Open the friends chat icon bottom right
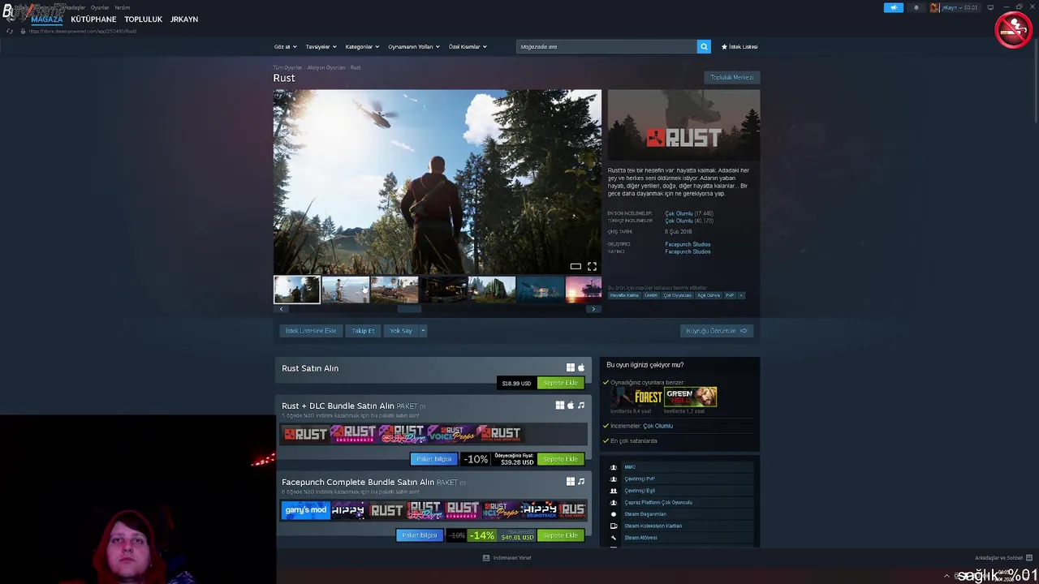 coord(1029,558)
